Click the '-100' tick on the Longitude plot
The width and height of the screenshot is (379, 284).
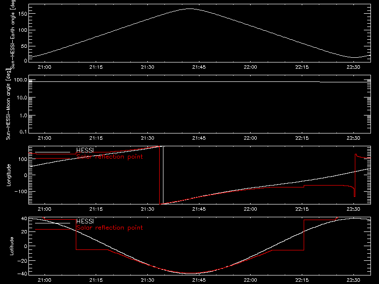coord(20,191)
